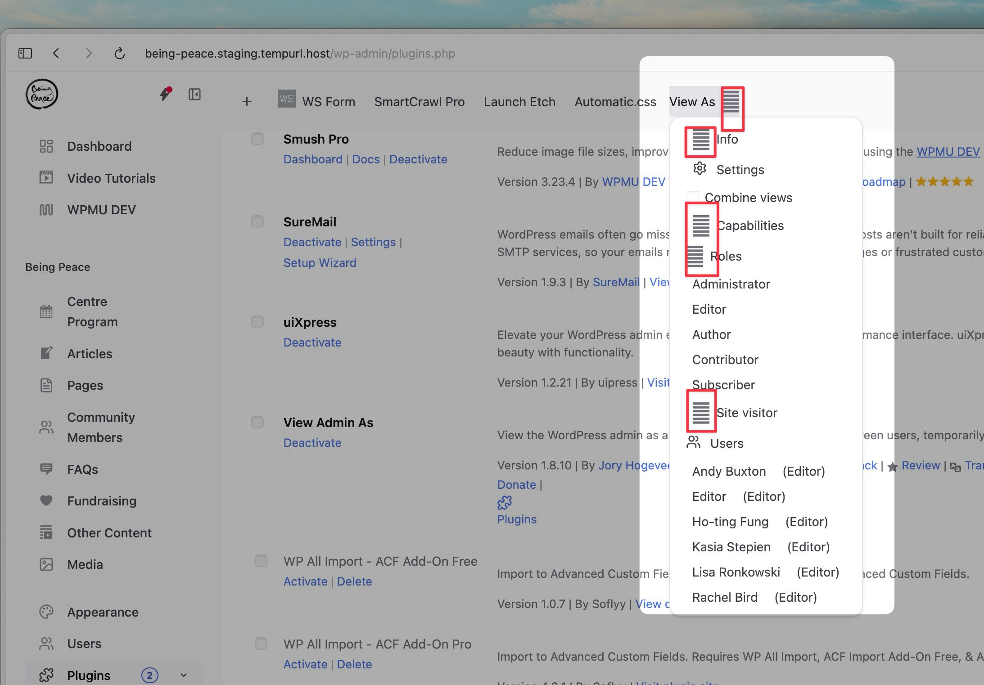The image size is (984, 685).
Task: Click the FAQs speech bubble icon
Action: pyautogui.click(x=46, y=469)
